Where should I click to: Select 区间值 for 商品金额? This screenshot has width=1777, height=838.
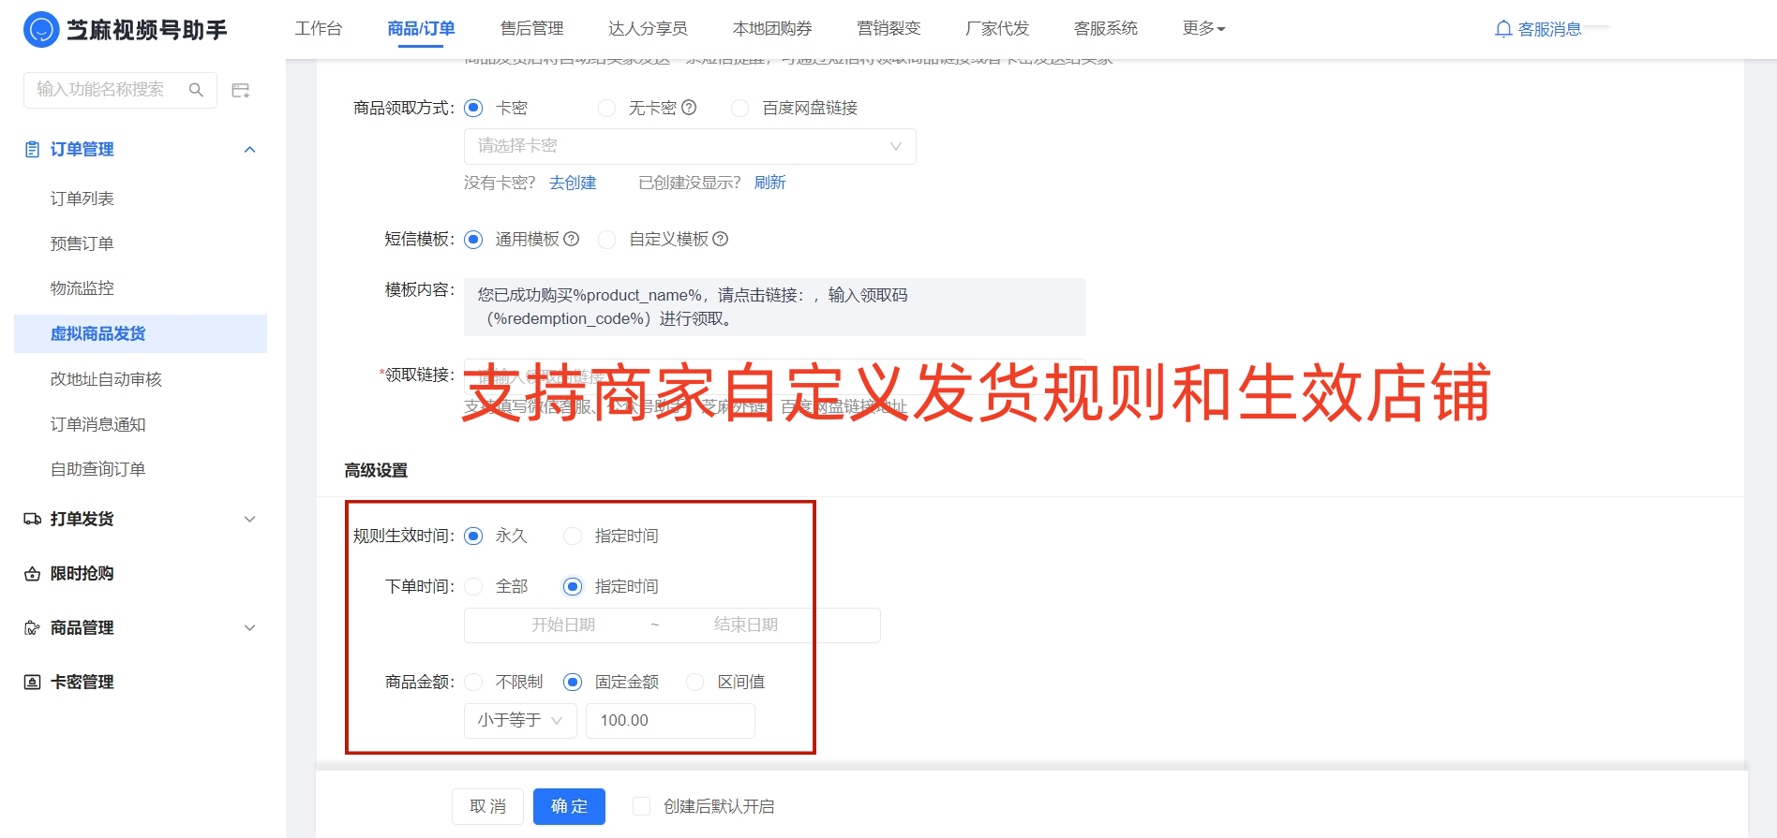pyautogui.click(x=695, y=682)
